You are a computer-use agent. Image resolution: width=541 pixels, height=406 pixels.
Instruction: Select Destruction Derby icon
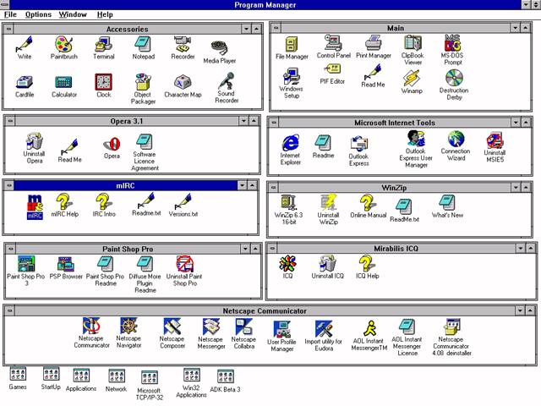pos(454,78)
